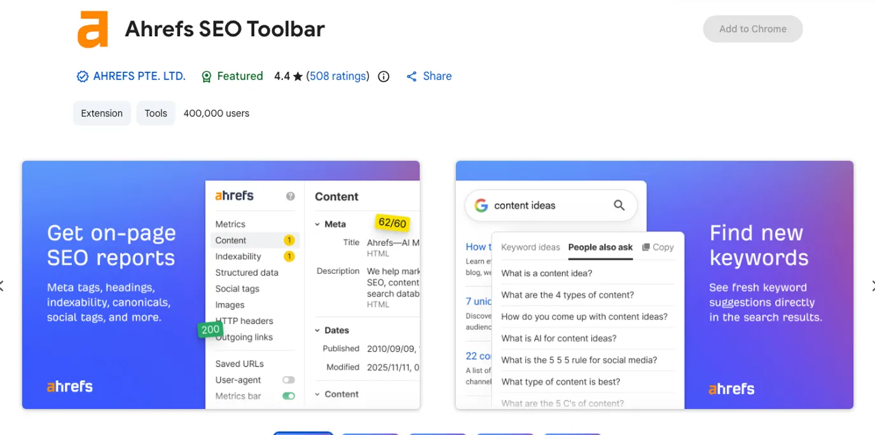The width and height of the screenshot is (875, 435).
Task: Click the '22 co' search result link
Action: tap(478, 356)
